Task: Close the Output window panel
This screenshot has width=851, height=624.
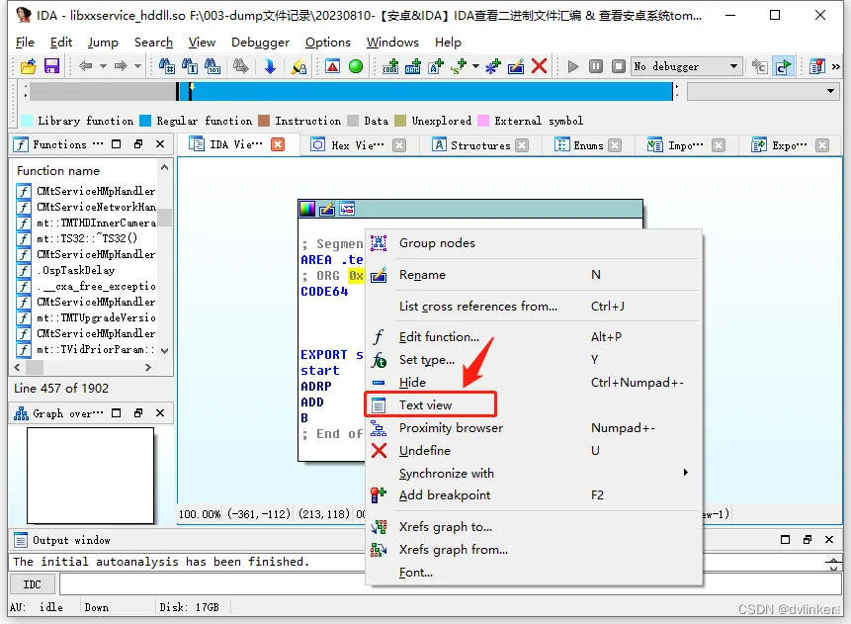Action: tap(829, 539)
